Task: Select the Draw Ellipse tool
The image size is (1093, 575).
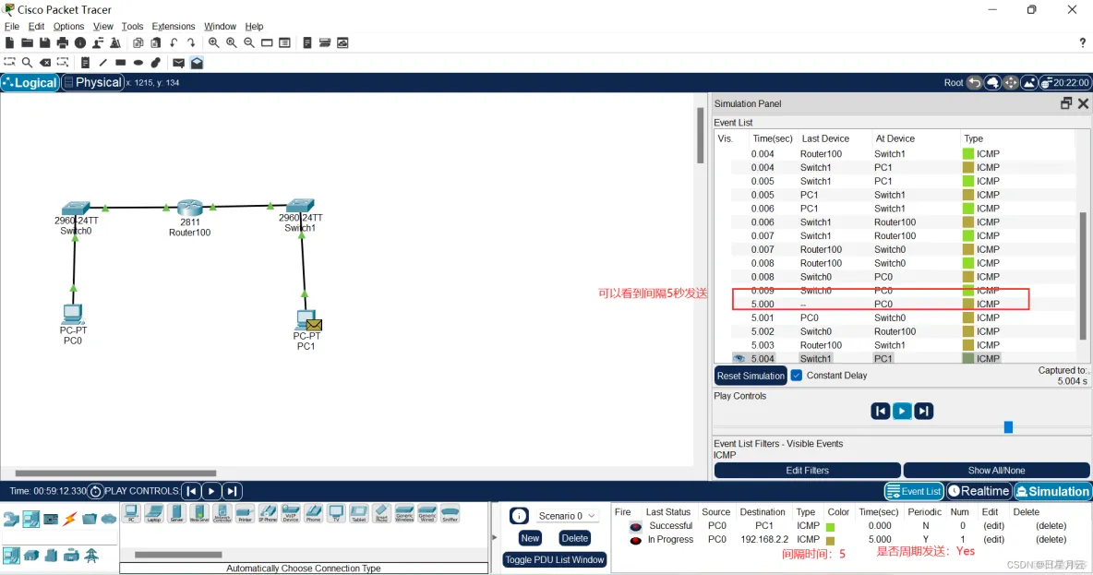Action: pyautogui.click(x=138, y=63)
